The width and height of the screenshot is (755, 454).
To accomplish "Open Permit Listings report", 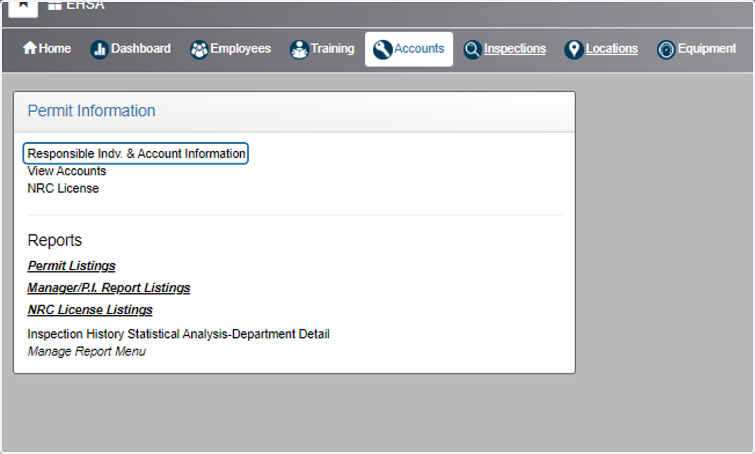I will tap(72, 266).
